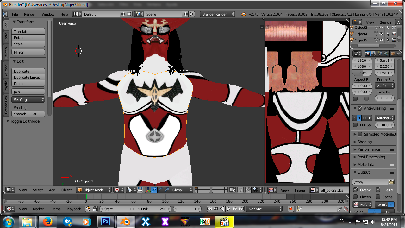
Task: Open the PNG file format dropdown
Action: click(x=363, y=205)
